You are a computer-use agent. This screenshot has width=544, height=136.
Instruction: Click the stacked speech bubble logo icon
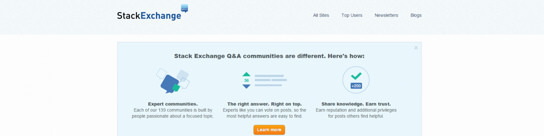[184, 8]
